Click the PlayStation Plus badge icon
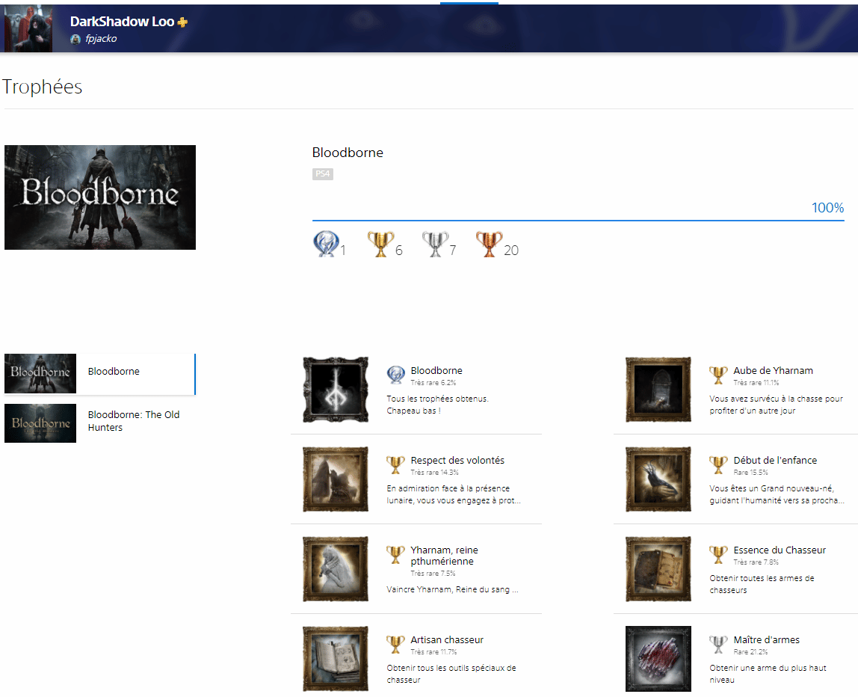858x697 pixels. tap(183, 22)
